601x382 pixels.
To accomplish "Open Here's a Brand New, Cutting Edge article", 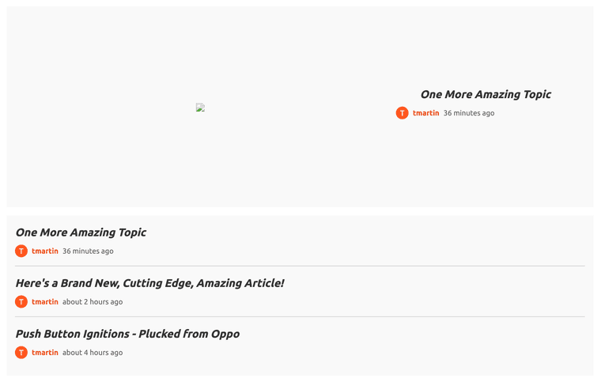I will (x=150, y=283).
